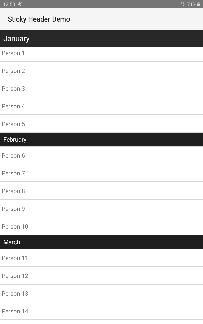Screen dimensions: 203x324
Task: Tap the battery icon in status bar
Action: [199, 4]
